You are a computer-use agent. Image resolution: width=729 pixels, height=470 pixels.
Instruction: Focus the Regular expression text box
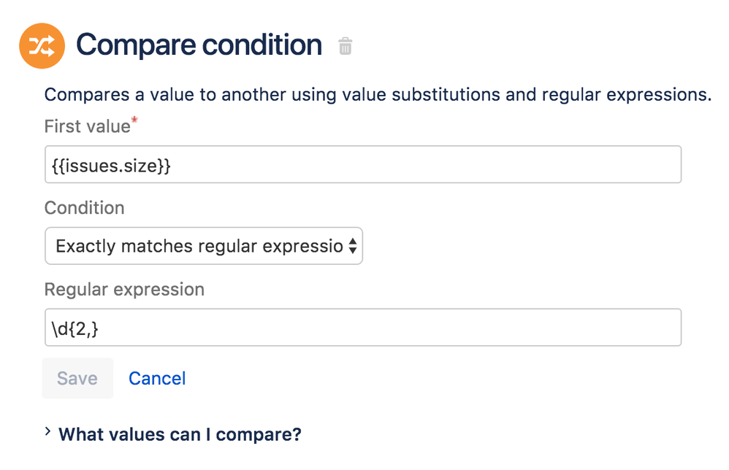[x=362, y=328]
